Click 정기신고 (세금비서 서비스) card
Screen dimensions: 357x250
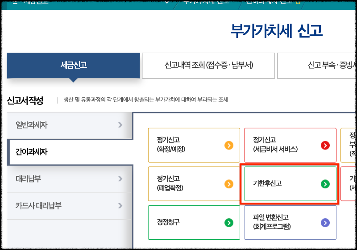(x=291, y=145)
